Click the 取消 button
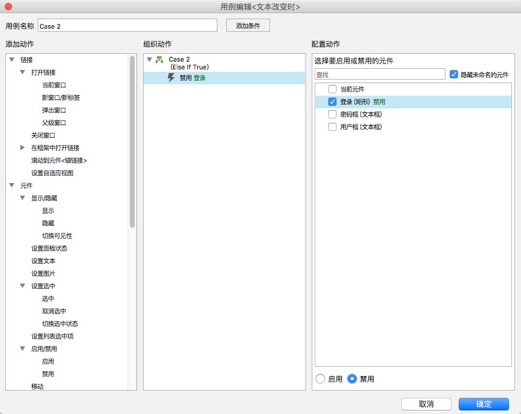 [426, 404]
